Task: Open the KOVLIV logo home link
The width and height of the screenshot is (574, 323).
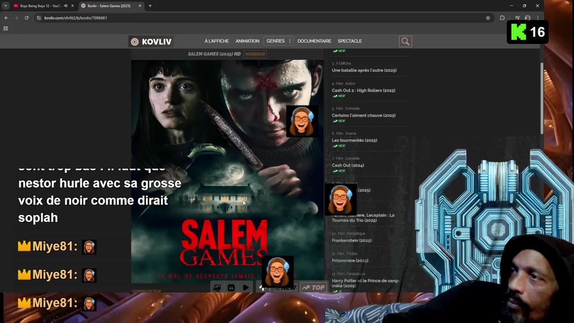Action: [x=151, y=42]
